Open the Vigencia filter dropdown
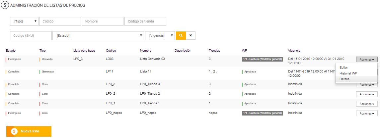 160,35
